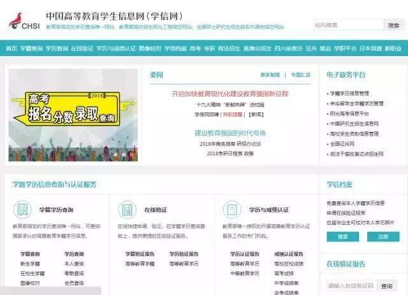Image resolution: width=408 pixels, height=295 pixels.
Task: Open the 高校在校成绩 link
Action: click(x=289, y=264)
